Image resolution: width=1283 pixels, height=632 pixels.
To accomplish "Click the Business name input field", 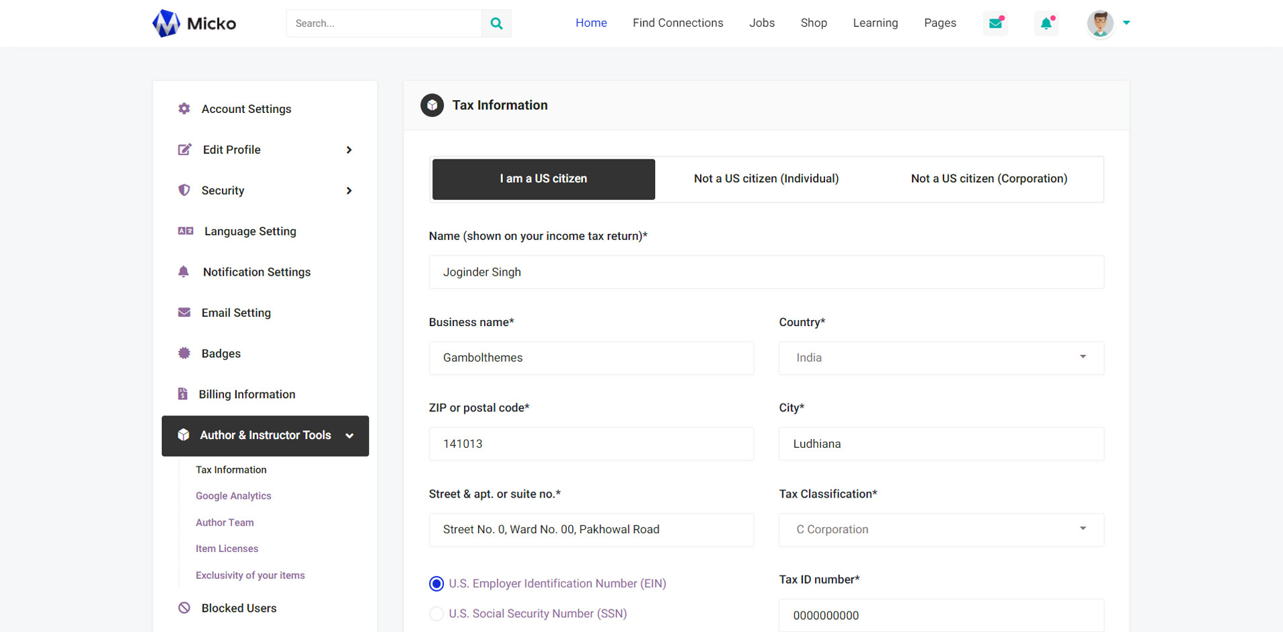I will click(x=591, y=358).
